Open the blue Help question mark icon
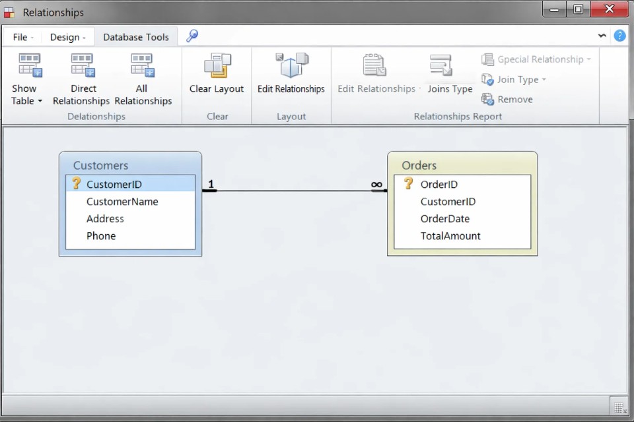 [x=619, y=36]
